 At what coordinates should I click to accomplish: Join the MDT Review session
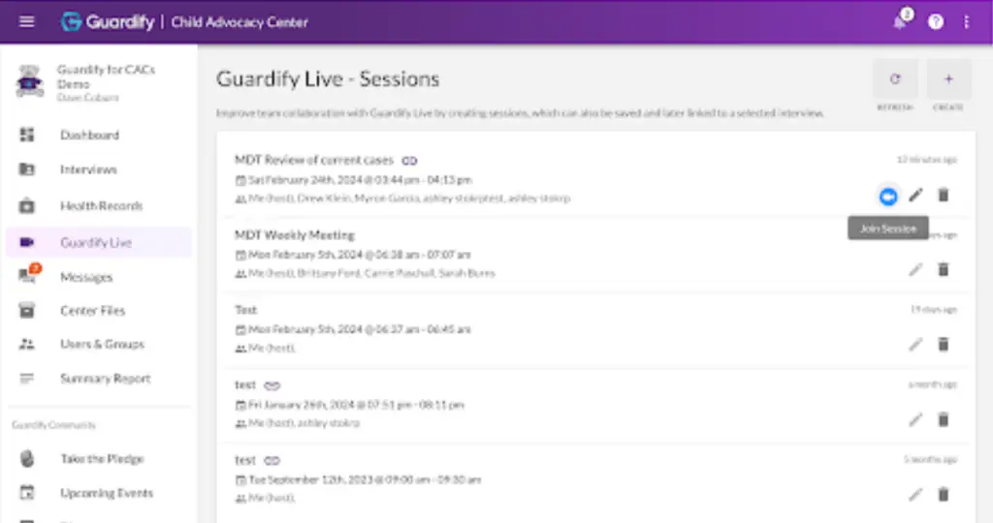888,196
